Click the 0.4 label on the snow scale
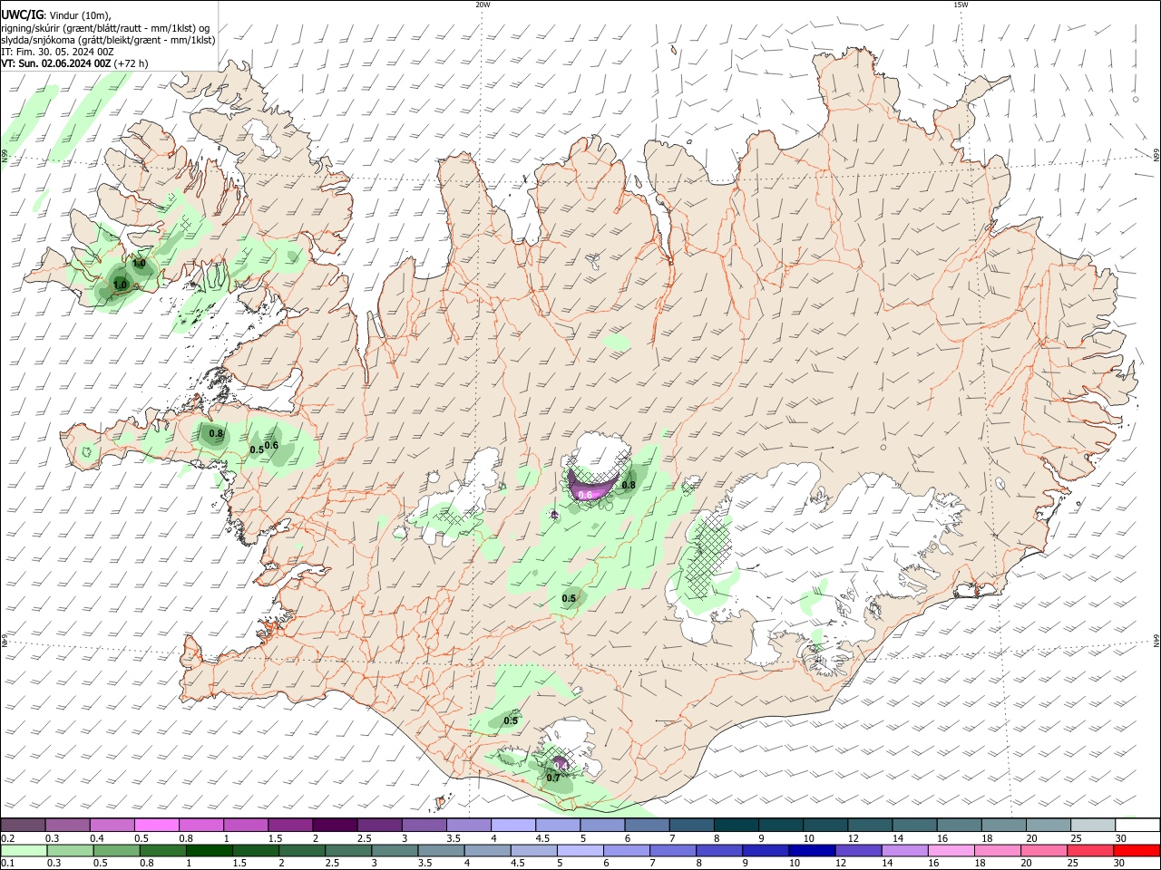This screenshot has height=870, width=1161. pyautogui.click(x=97, y=838)
